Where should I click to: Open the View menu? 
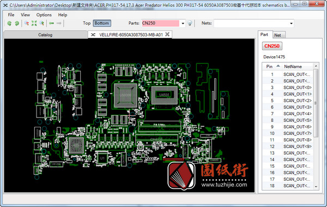click(x=25, y=15)
